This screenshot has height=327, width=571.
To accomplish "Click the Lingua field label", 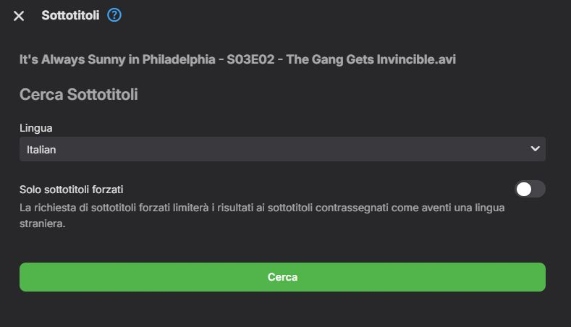I will 36,128.
